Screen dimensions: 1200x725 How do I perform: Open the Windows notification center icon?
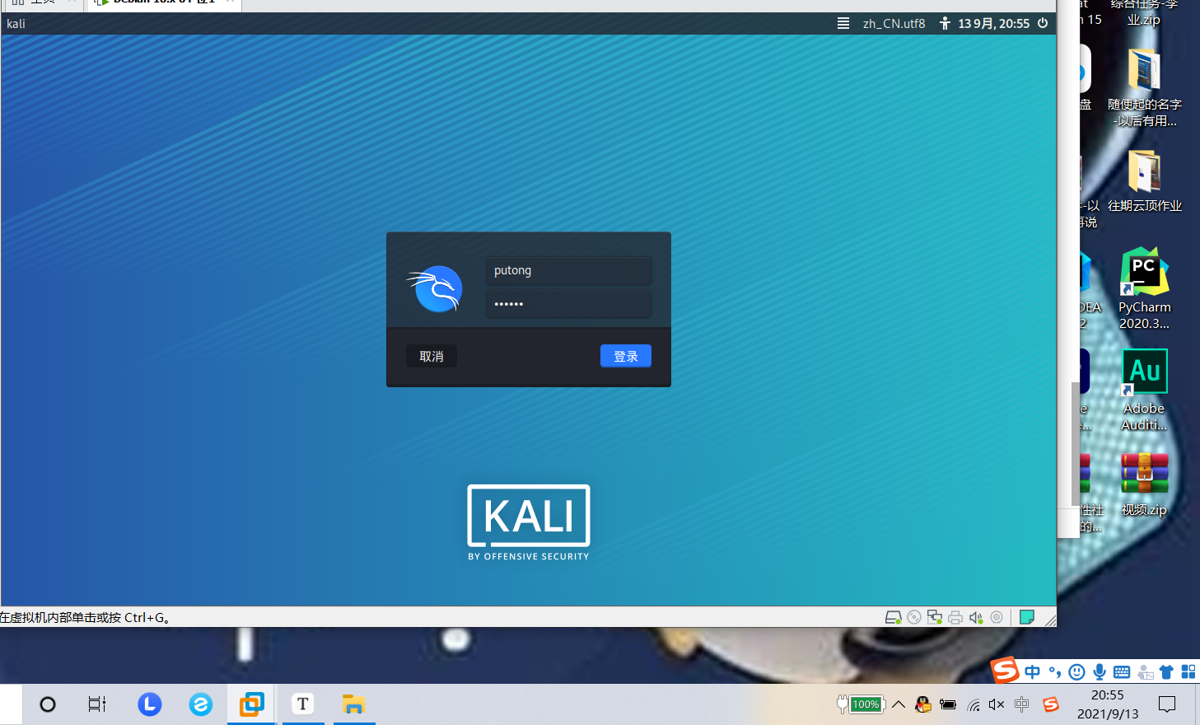click(x=1167, y=704)
